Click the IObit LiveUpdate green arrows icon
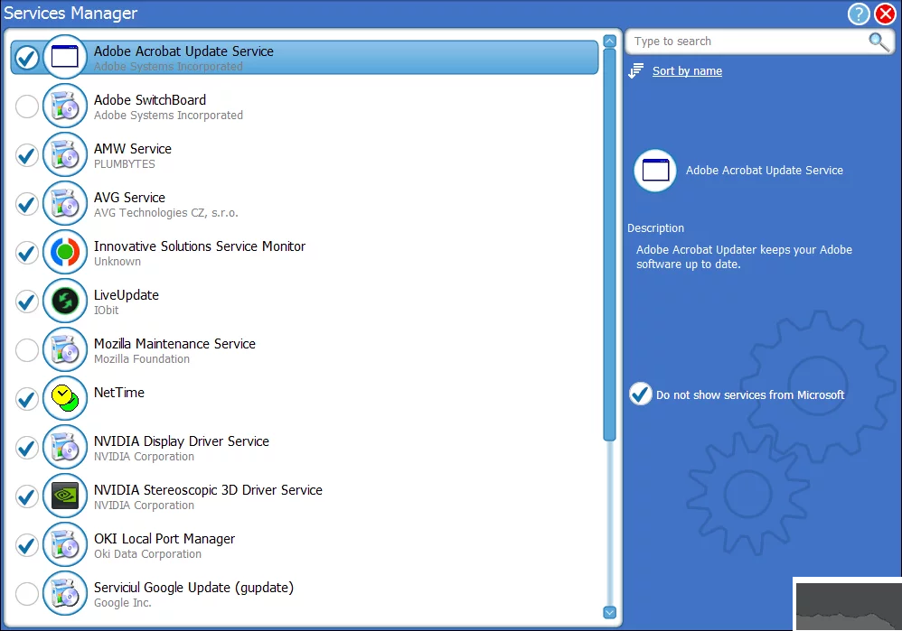Viewport: 902px width, 631px height. 64,301
